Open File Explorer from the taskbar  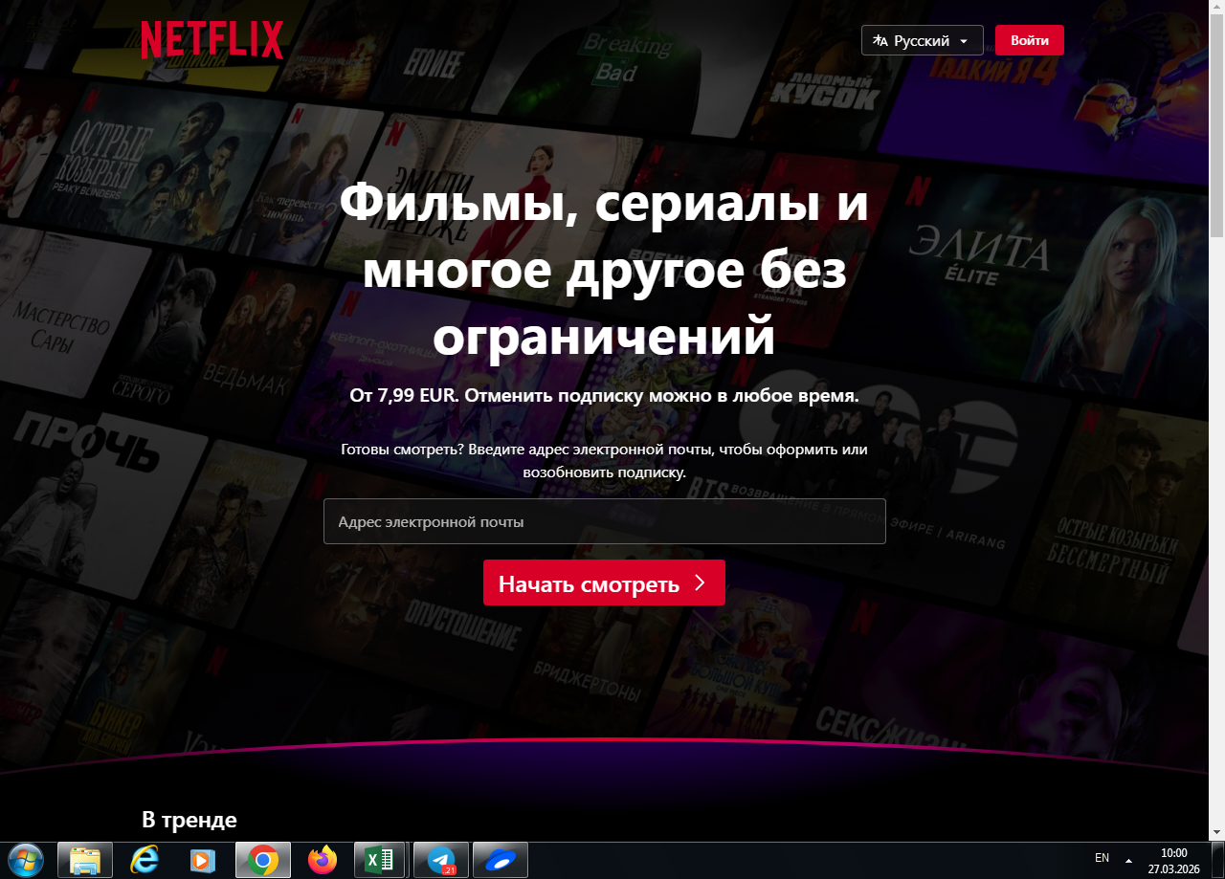[x=85, y=860]
